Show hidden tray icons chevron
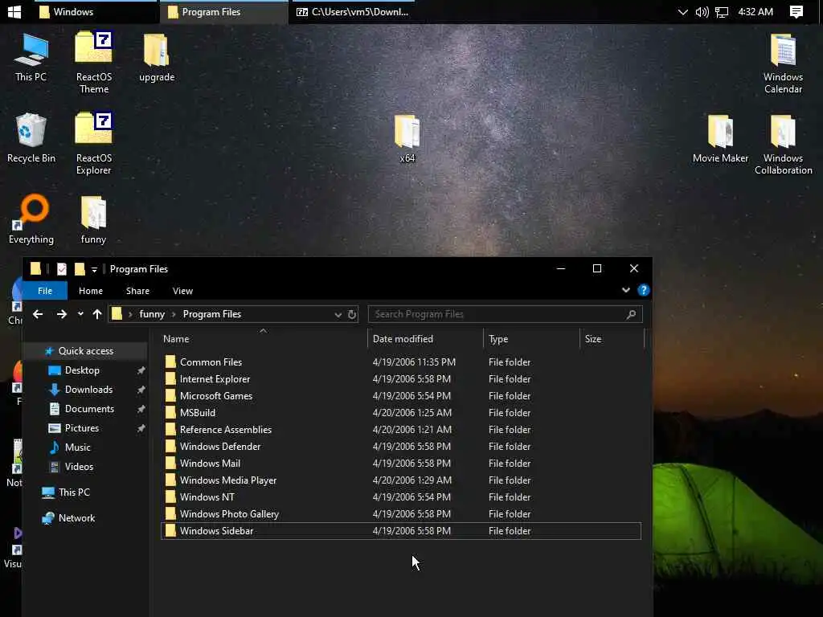Viewport: 823px width, 617px height. point(682,11)
